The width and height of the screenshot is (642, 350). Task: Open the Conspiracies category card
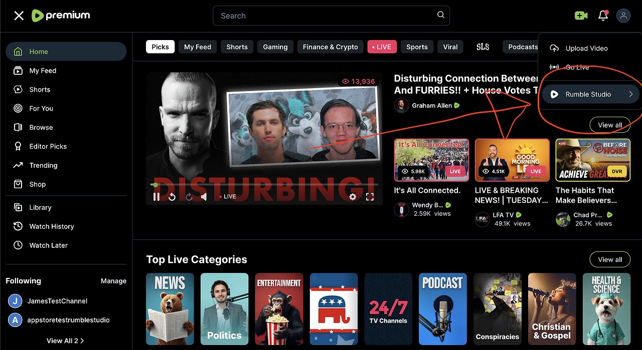(x=498, y=309)
